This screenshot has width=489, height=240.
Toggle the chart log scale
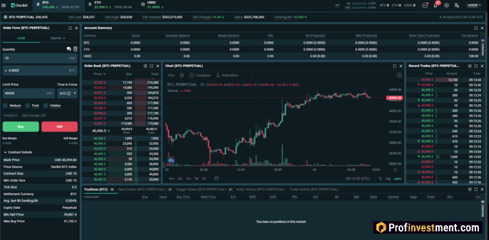coord(388,179)
